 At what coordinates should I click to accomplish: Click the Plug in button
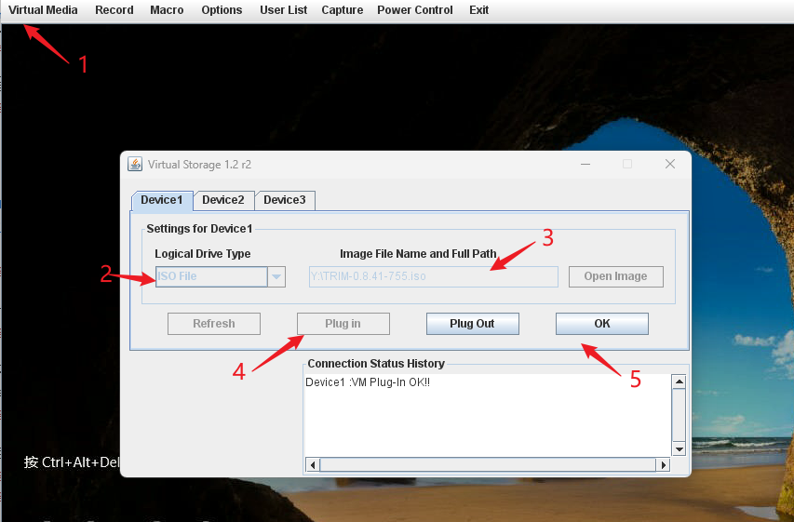tap(343, 324)
